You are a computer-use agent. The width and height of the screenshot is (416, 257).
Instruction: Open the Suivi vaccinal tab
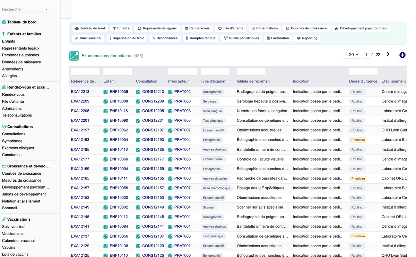(88, 38)
